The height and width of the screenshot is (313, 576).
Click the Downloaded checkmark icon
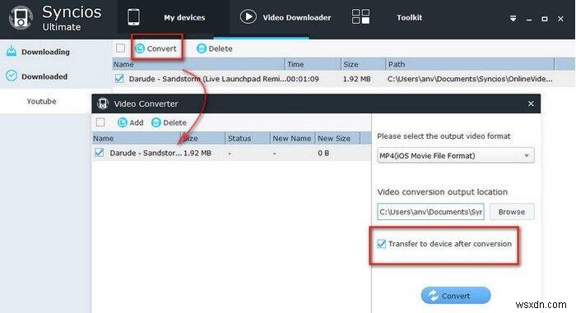(12, 76)
